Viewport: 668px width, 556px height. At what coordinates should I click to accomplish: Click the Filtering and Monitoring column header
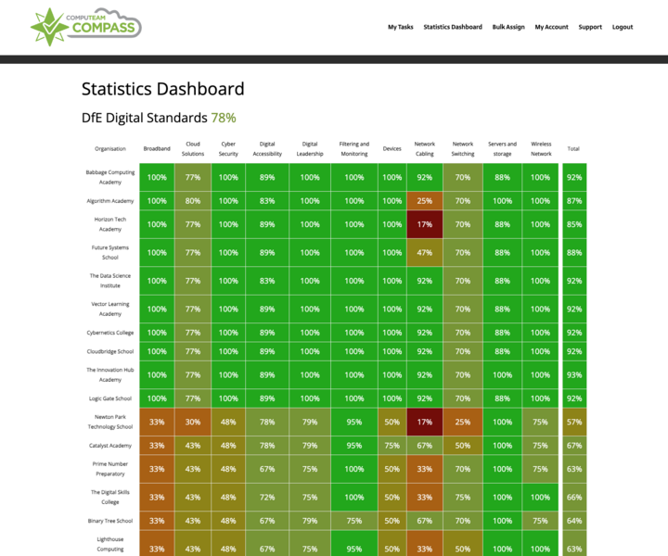point(353,148)
